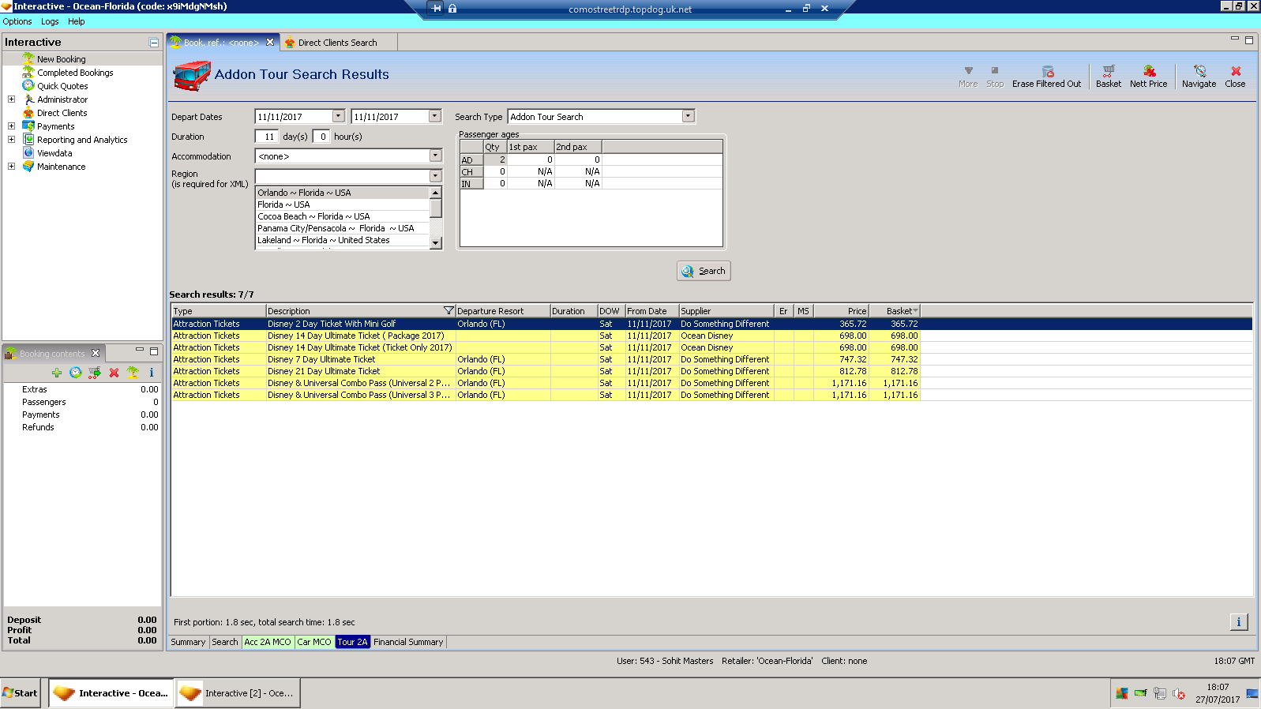Open the second Depart Date dropdown
Viewport: 1261px width, 709px height.
tap(435, 116)
